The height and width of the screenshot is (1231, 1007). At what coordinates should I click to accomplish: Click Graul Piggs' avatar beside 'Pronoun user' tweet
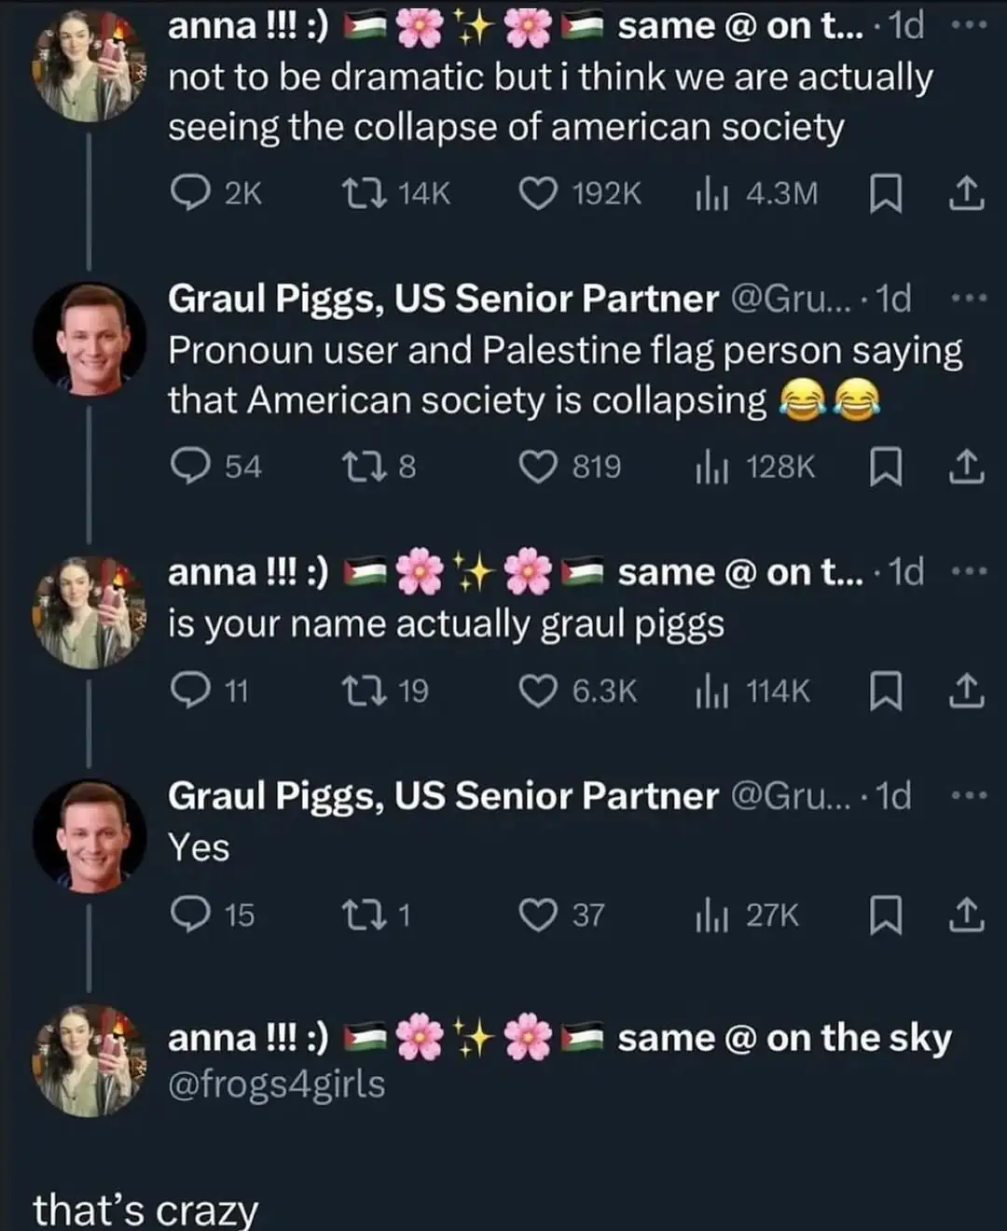click(x=90, y=338)
